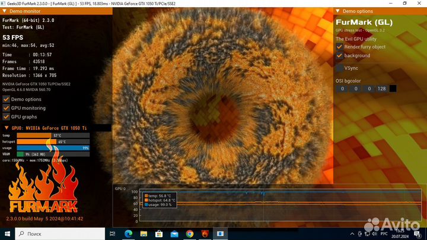
Task: Open Microsoft Store from the taskbar
Action: [x=160, y=235]
